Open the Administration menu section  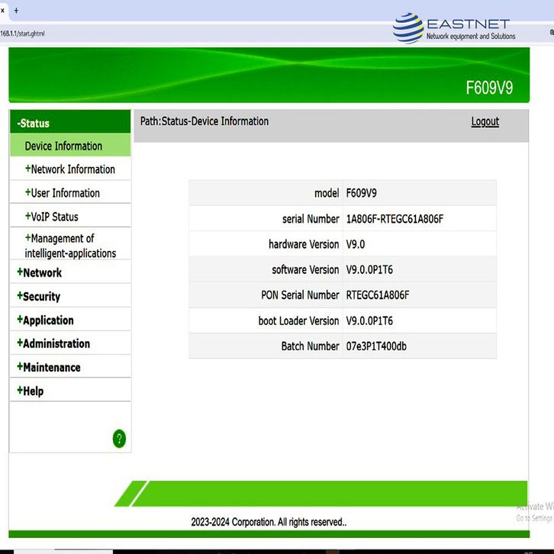(53, 343)
